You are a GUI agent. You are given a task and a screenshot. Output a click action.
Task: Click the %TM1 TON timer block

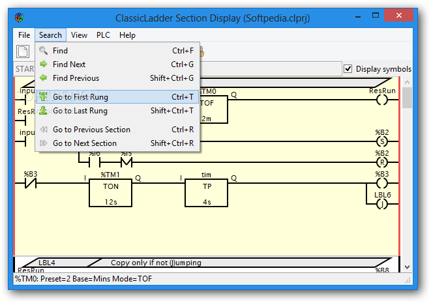(x=110, y=193)
